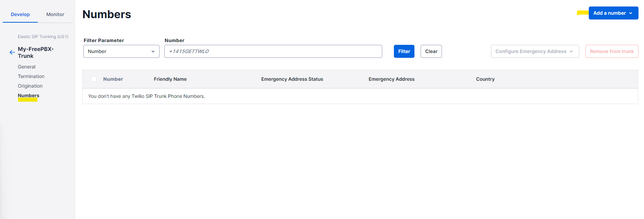Open the Configure Emergency Address dropdown
The height and width of the screenshot is (219, 644).
(535, 51)
